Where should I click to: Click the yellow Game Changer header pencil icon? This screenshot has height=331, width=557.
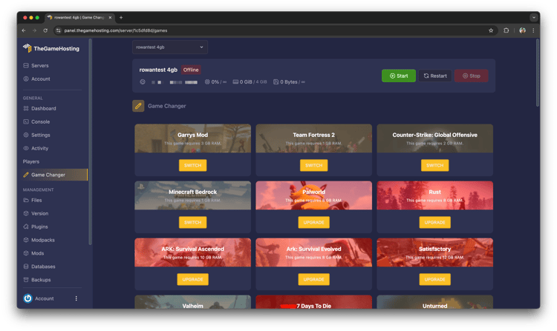pyautogui.click(x=138, y=106)
